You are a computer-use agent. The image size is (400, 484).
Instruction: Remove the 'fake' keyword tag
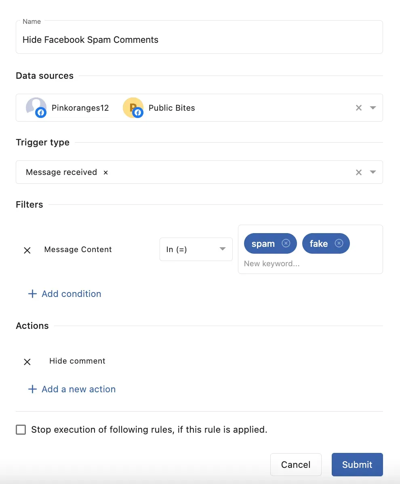pos(339,243)
